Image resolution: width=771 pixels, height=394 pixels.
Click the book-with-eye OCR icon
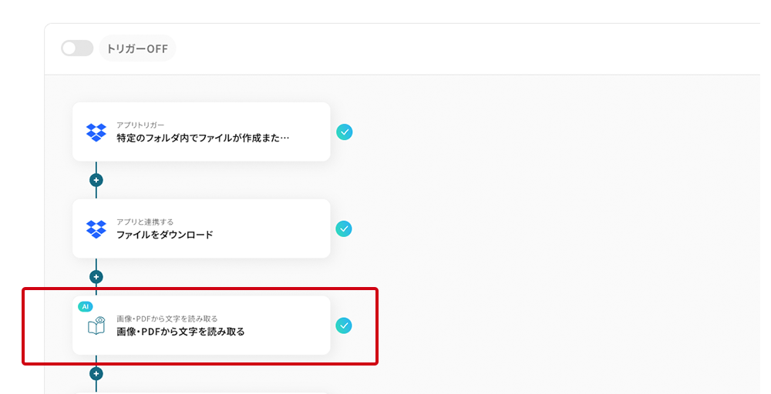tap(96, 326)
